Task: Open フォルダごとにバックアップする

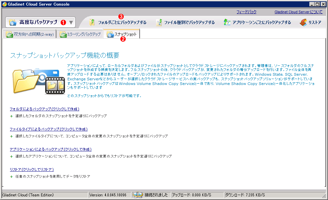Action: (122, 22)
